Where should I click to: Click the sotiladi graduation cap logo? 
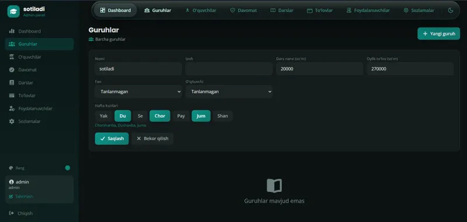coord(13,12)
